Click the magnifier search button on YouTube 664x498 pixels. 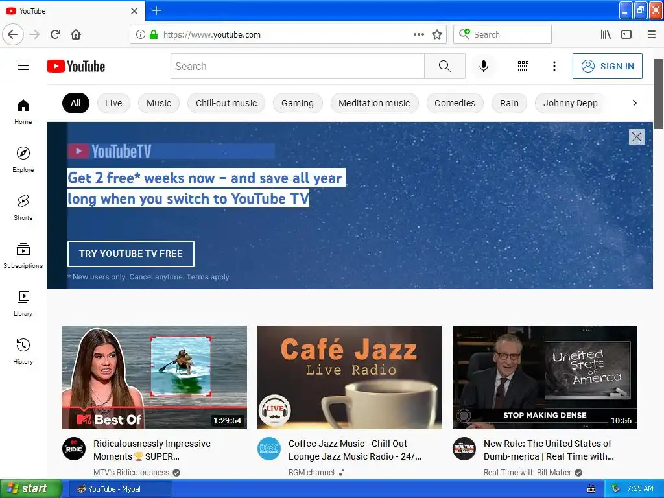tap(445, 66)
